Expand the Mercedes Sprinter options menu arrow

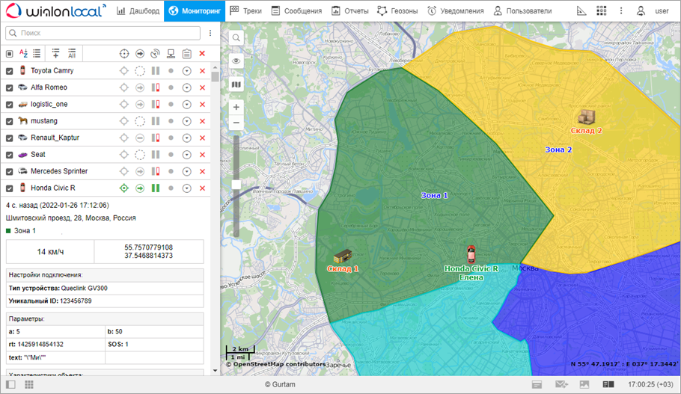coord(187,171)
